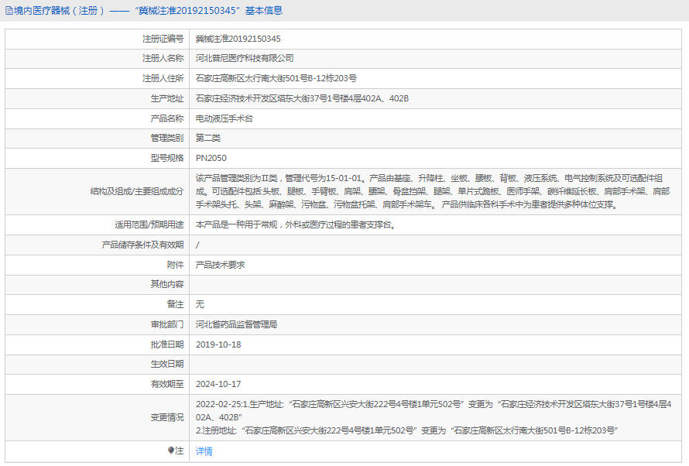Click the document icon beside 境内医疗器械 title

[9, 11]
